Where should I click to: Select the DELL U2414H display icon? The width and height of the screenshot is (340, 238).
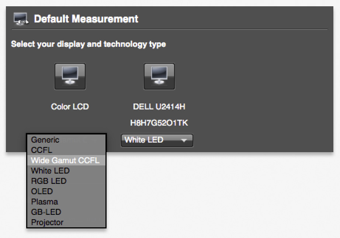[x=159, y=76]
